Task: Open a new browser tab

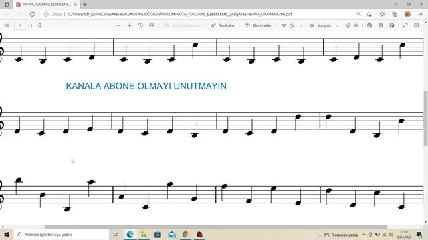Action: (x=85, y=5)
